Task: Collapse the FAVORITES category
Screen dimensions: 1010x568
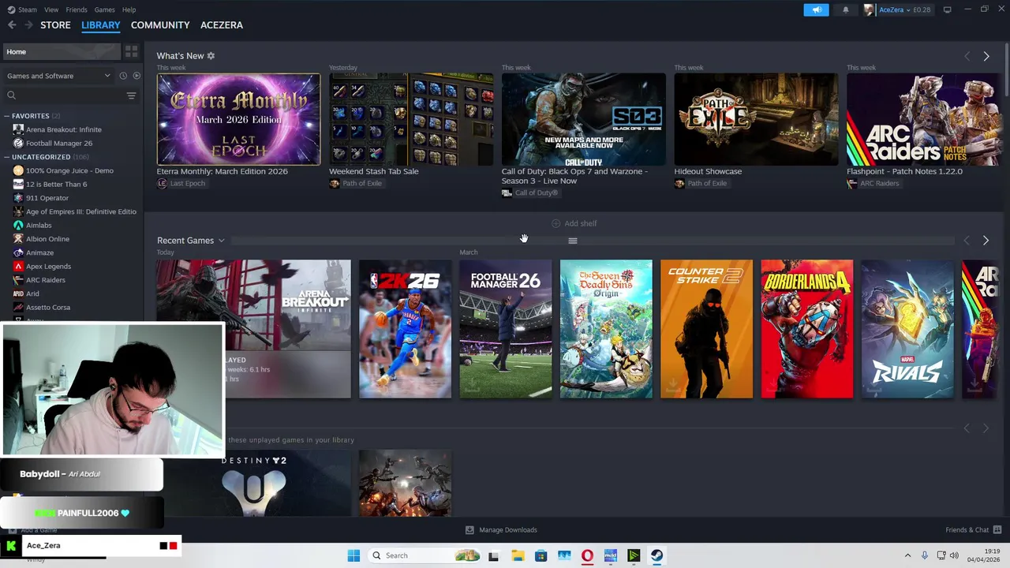Action: tap(7, 116)
